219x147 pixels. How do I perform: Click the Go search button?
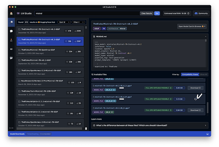[x=157, y=13]
